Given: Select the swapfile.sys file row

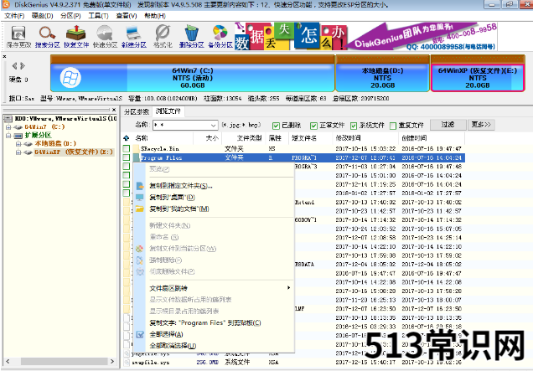Looking at the screenshot, I should (x=293, y=363).
